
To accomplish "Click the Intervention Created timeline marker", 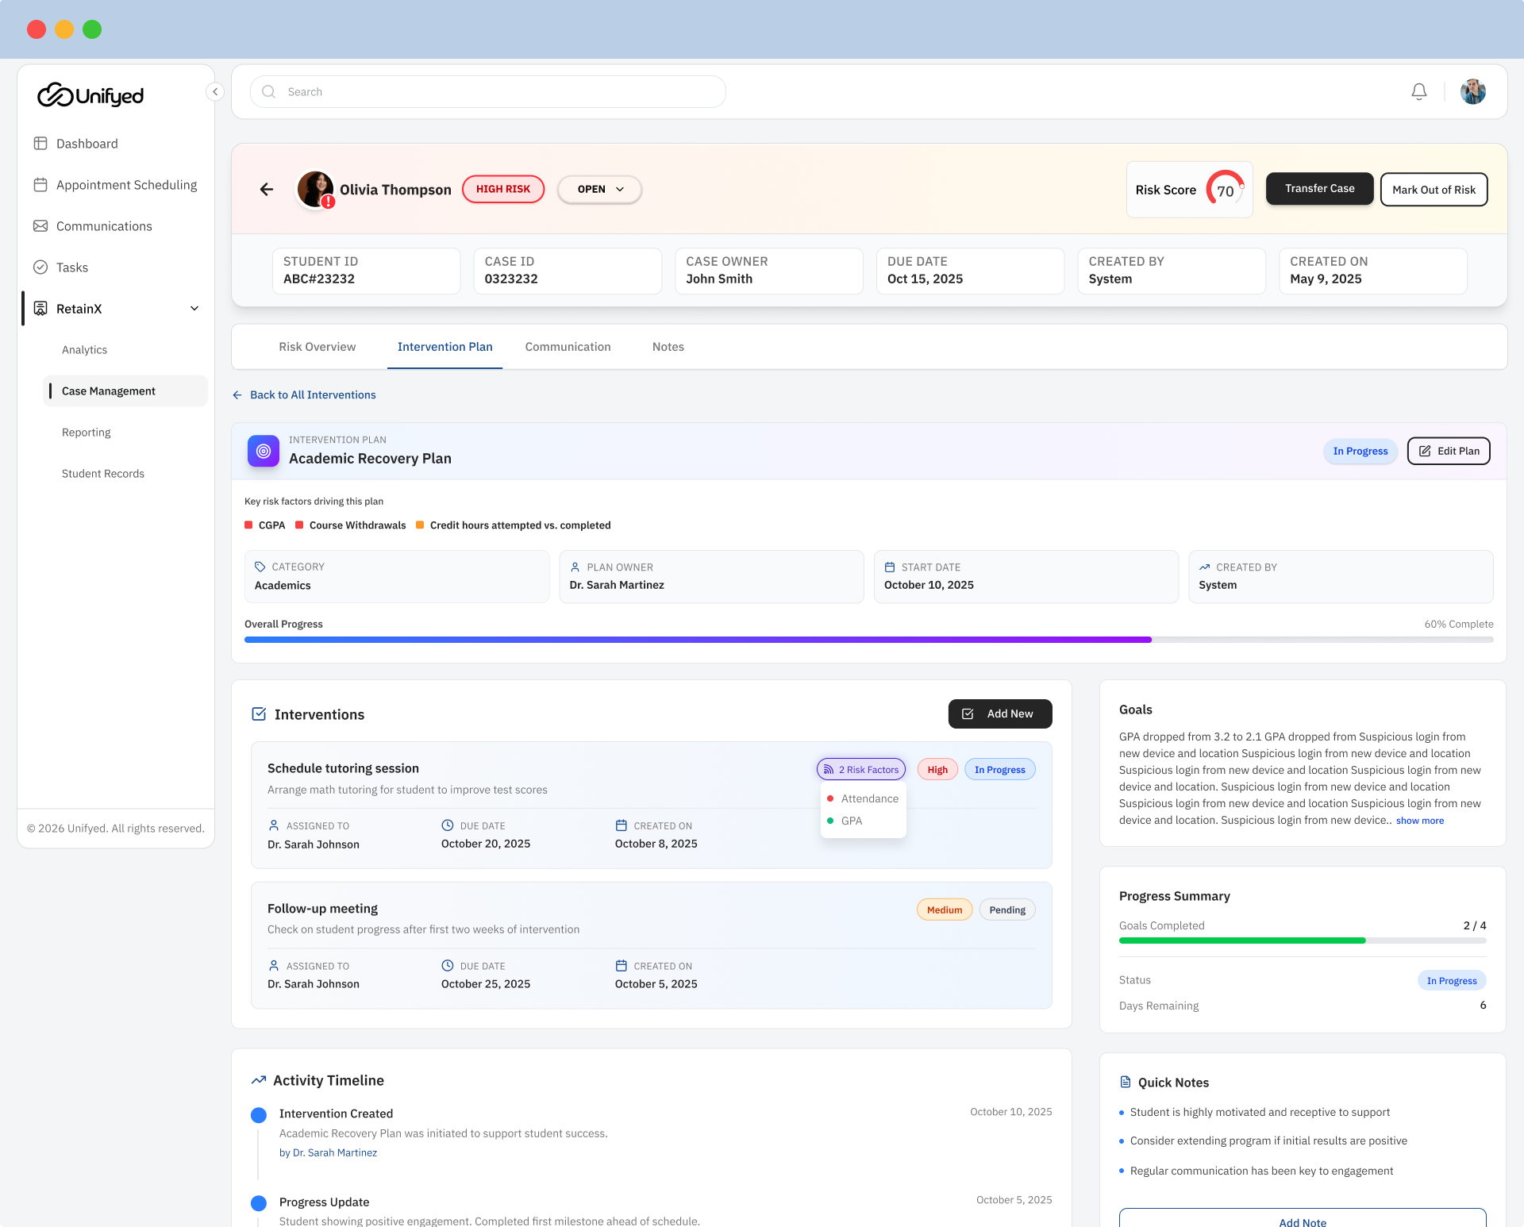I will [x=259, y=1115].
